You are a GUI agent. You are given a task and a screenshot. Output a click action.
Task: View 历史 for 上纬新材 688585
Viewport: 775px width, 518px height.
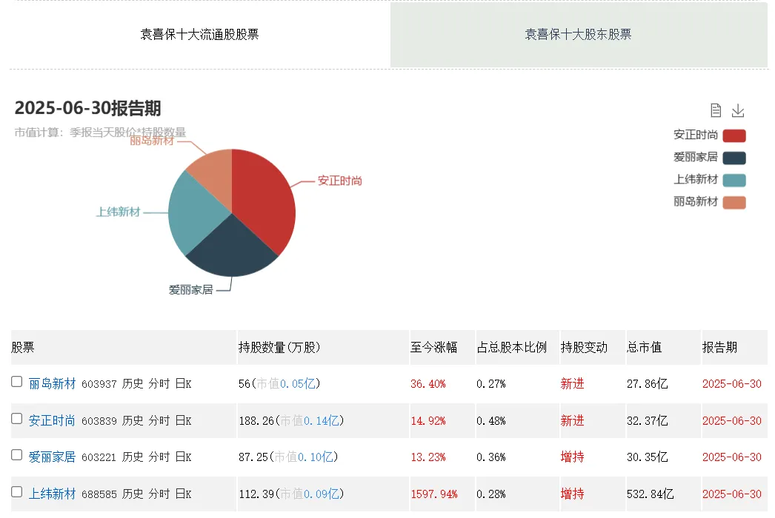click(133, 494)
